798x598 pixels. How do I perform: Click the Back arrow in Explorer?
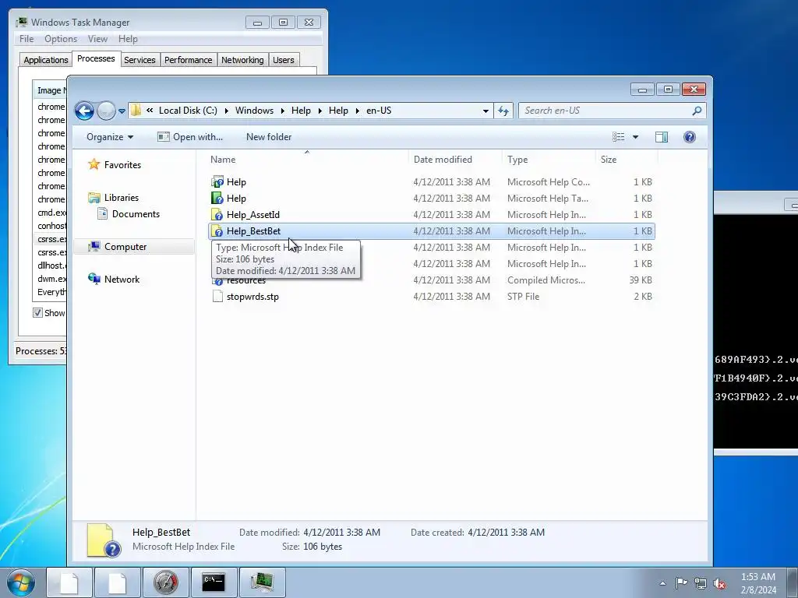(x=84, y=111)
